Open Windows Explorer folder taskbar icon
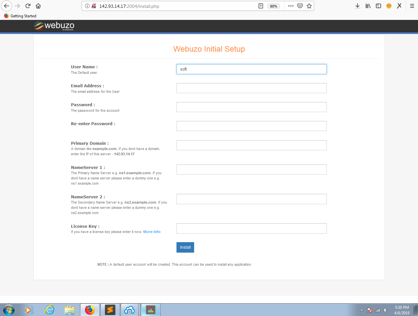418x316 pixels. tap(70, 309)
